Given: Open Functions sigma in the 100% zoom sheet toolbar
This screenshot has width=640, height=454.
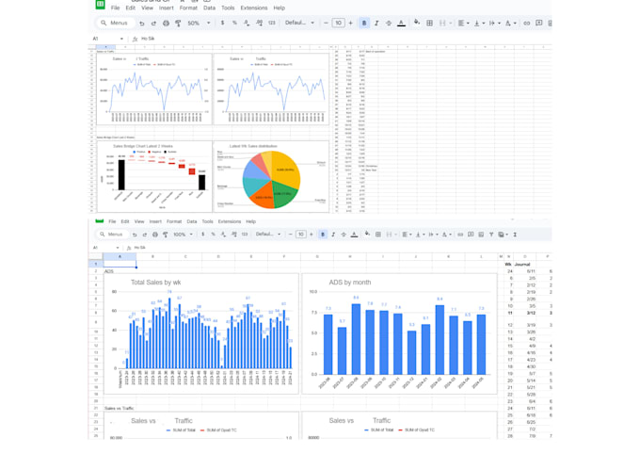Looking at the screenshot, I should pos(515,235).
